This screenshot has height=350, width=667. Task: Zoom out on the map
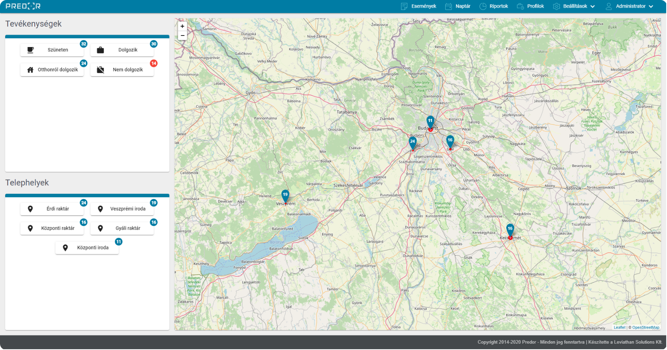[182, 35]
